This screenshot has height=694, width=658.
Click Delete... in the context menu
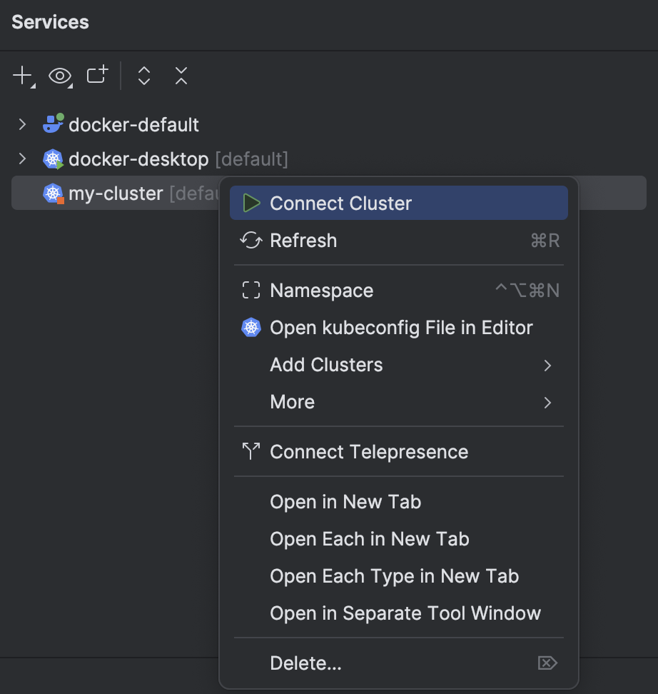coord(305,663)
